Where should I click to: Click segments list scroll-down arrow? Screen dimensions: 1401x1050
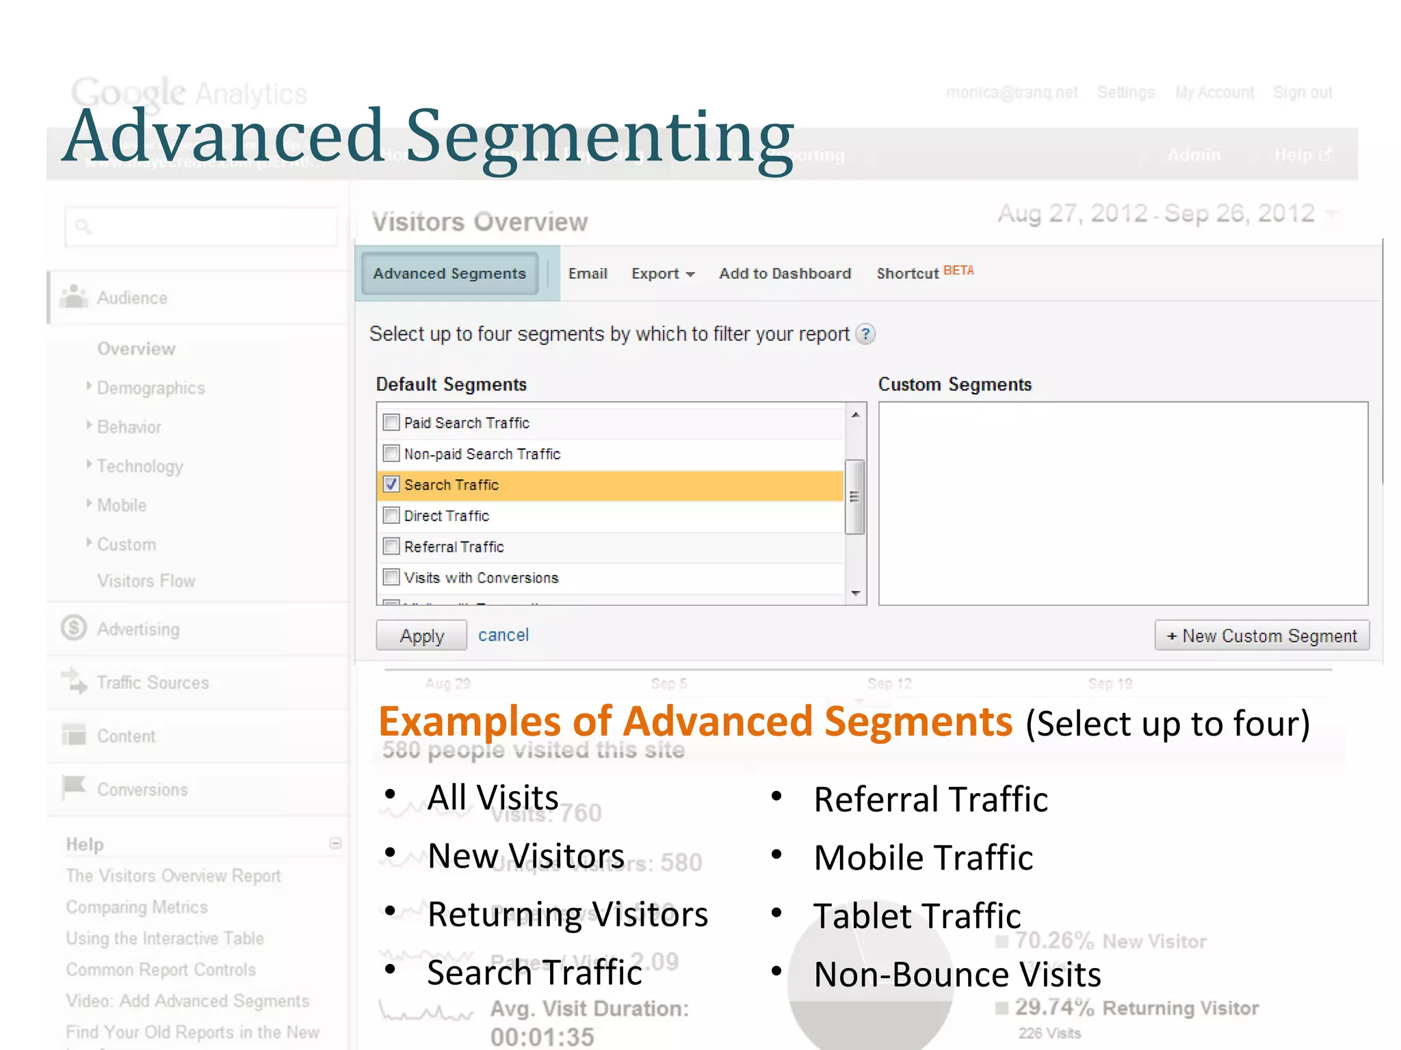[x=855, y=593]
